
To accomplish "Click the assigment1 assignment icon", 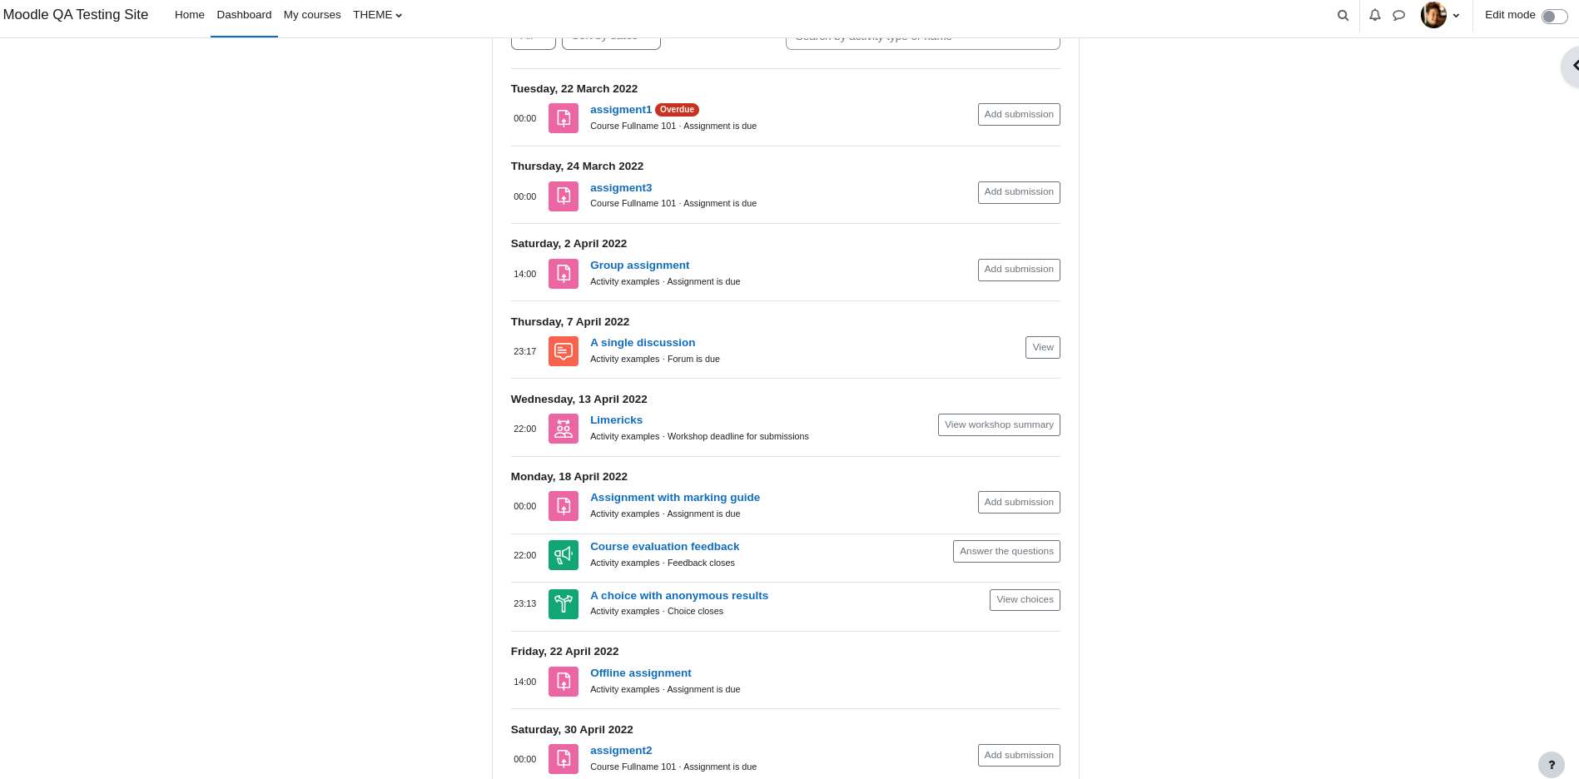I will click(564, 118).
